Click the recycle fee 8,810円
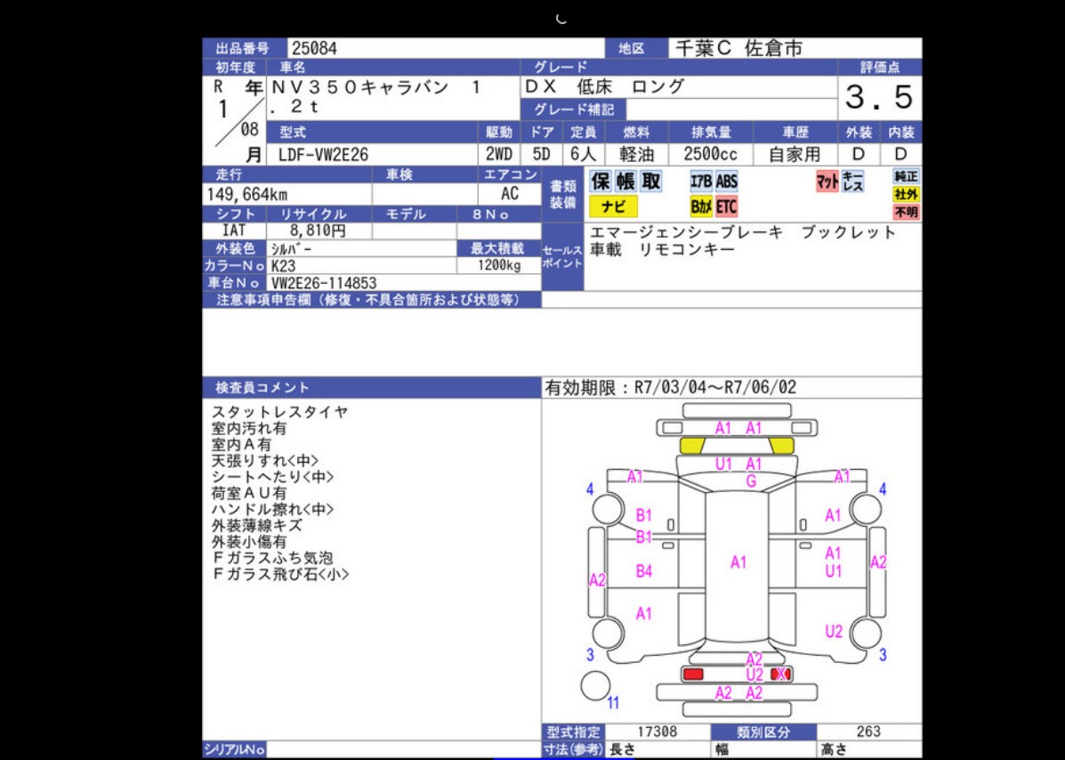1065x760 pixels. coord(318,230)
